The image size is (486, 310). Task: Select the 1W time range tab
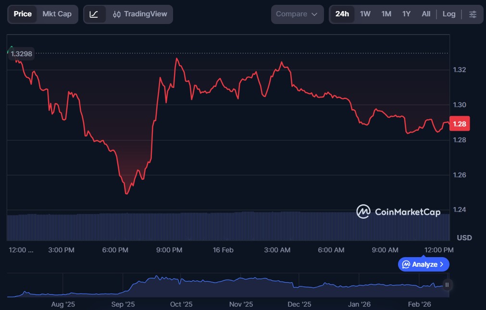click(x=365, y=14)
